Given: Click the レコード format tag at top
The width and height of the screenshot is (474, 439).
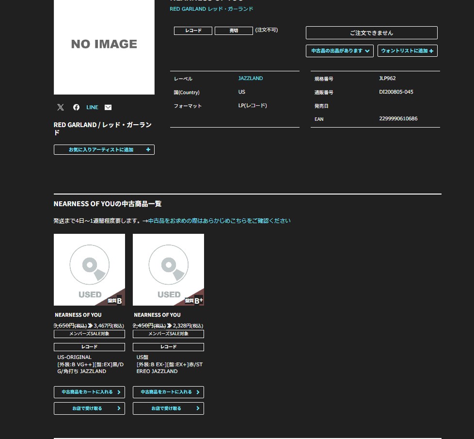Looking at the screenshot, I should pos(193,31).
